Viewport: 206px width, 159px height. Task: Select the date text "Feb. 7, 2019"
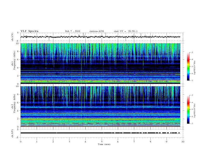[73, 31]
